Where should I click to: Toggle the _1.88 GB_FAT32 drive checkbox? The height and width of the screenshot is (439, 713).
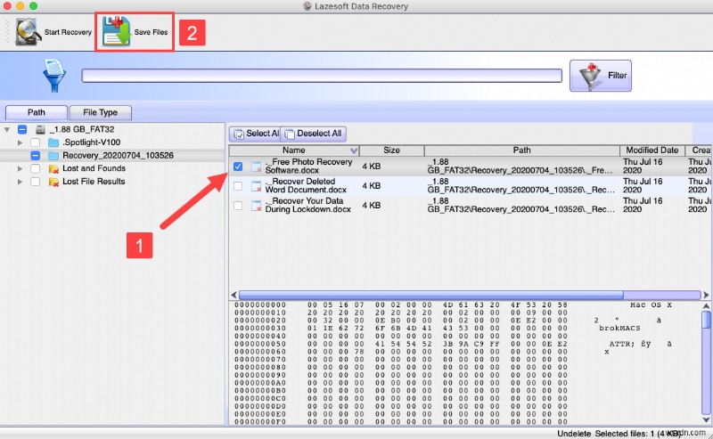coord(22,129)
